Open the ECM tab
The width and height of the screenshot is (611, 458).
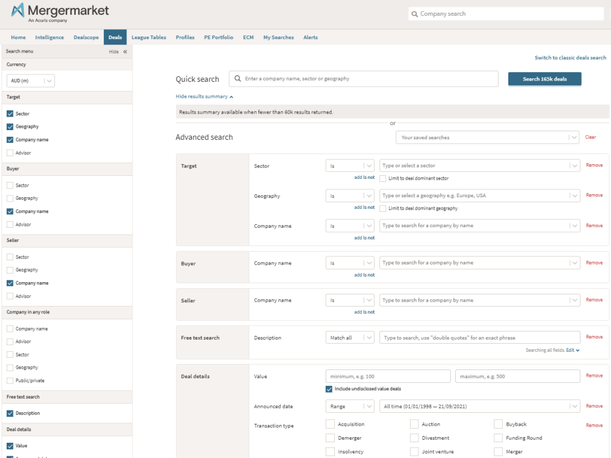(248, 37)
